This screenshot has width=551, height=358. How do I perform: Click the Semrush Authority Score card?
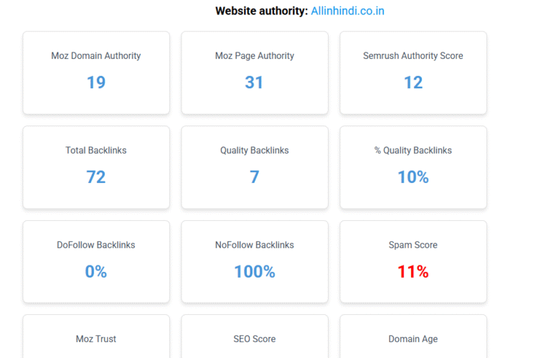(x=413, y=72)
